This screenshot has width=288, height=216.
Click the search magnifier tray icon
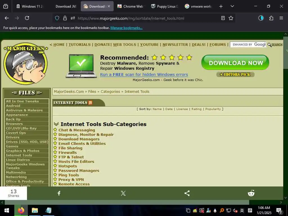click(x=222, y=210)
